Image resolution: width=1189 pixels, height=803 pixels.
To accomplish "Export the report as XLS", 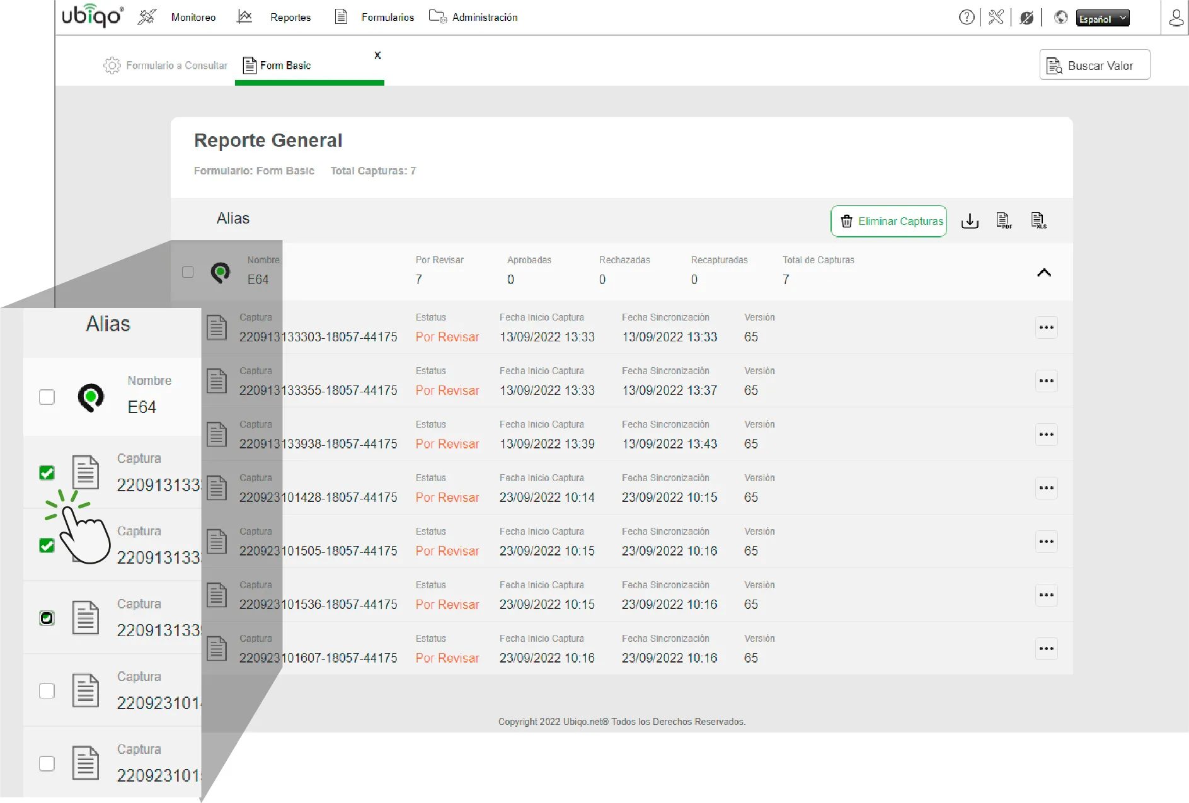I will tap(1038, 220).
